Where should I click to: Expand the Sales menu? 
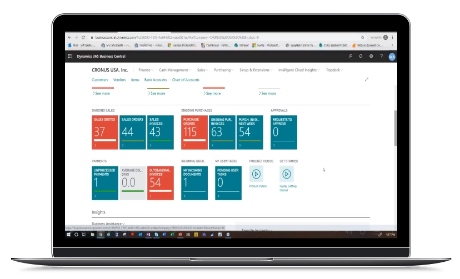202,70
